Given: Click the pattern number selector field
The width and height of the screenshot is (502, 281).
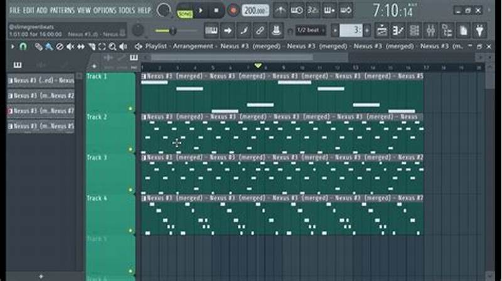Looking at the screenshot, I should [x=351, y=31].
